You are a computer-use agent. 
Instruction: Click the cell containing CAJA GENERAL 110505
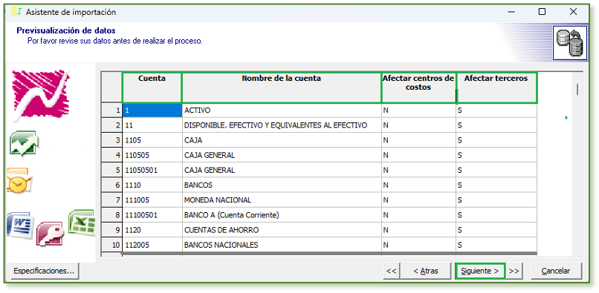click(x=282, y=155)
